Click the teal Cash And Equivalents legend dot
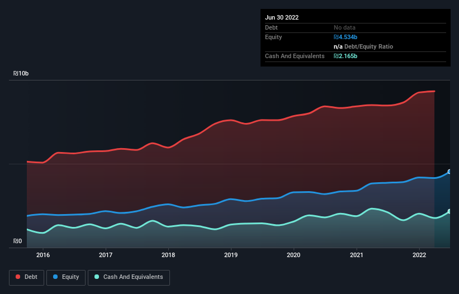 coord(97,277)
